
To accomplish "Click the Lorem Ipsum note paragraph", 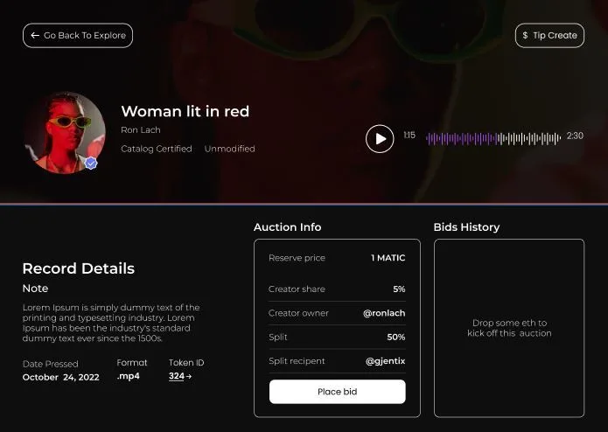I will click(111, 323).
